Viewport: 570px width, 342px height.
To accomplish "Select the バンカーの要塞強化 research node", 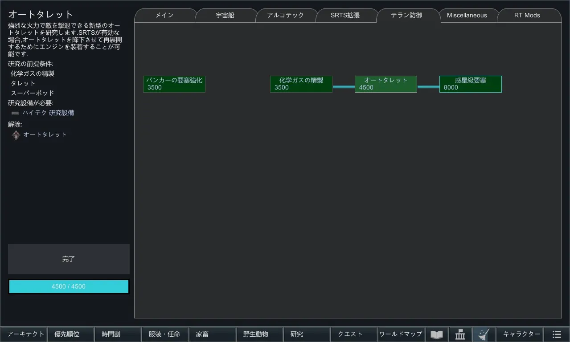I will [x=174, y=84].
